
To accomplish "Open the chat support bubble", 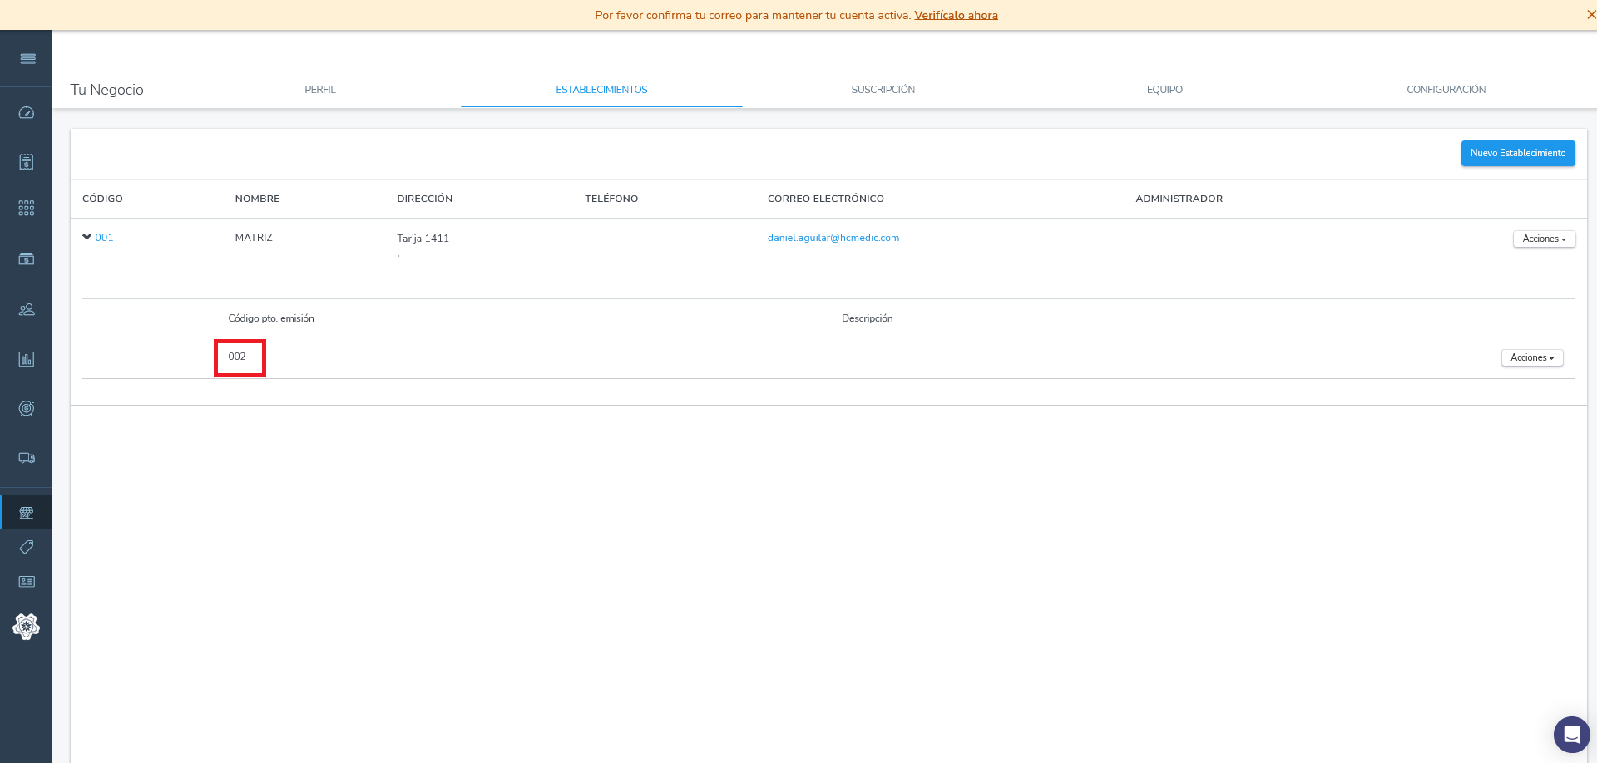I will pyautogui.click(x=1571, y=735).
